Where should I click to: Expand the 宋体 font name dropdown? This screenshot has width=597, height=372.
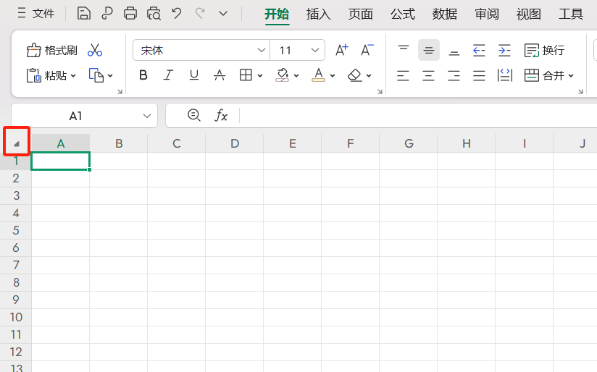(262, 50)
